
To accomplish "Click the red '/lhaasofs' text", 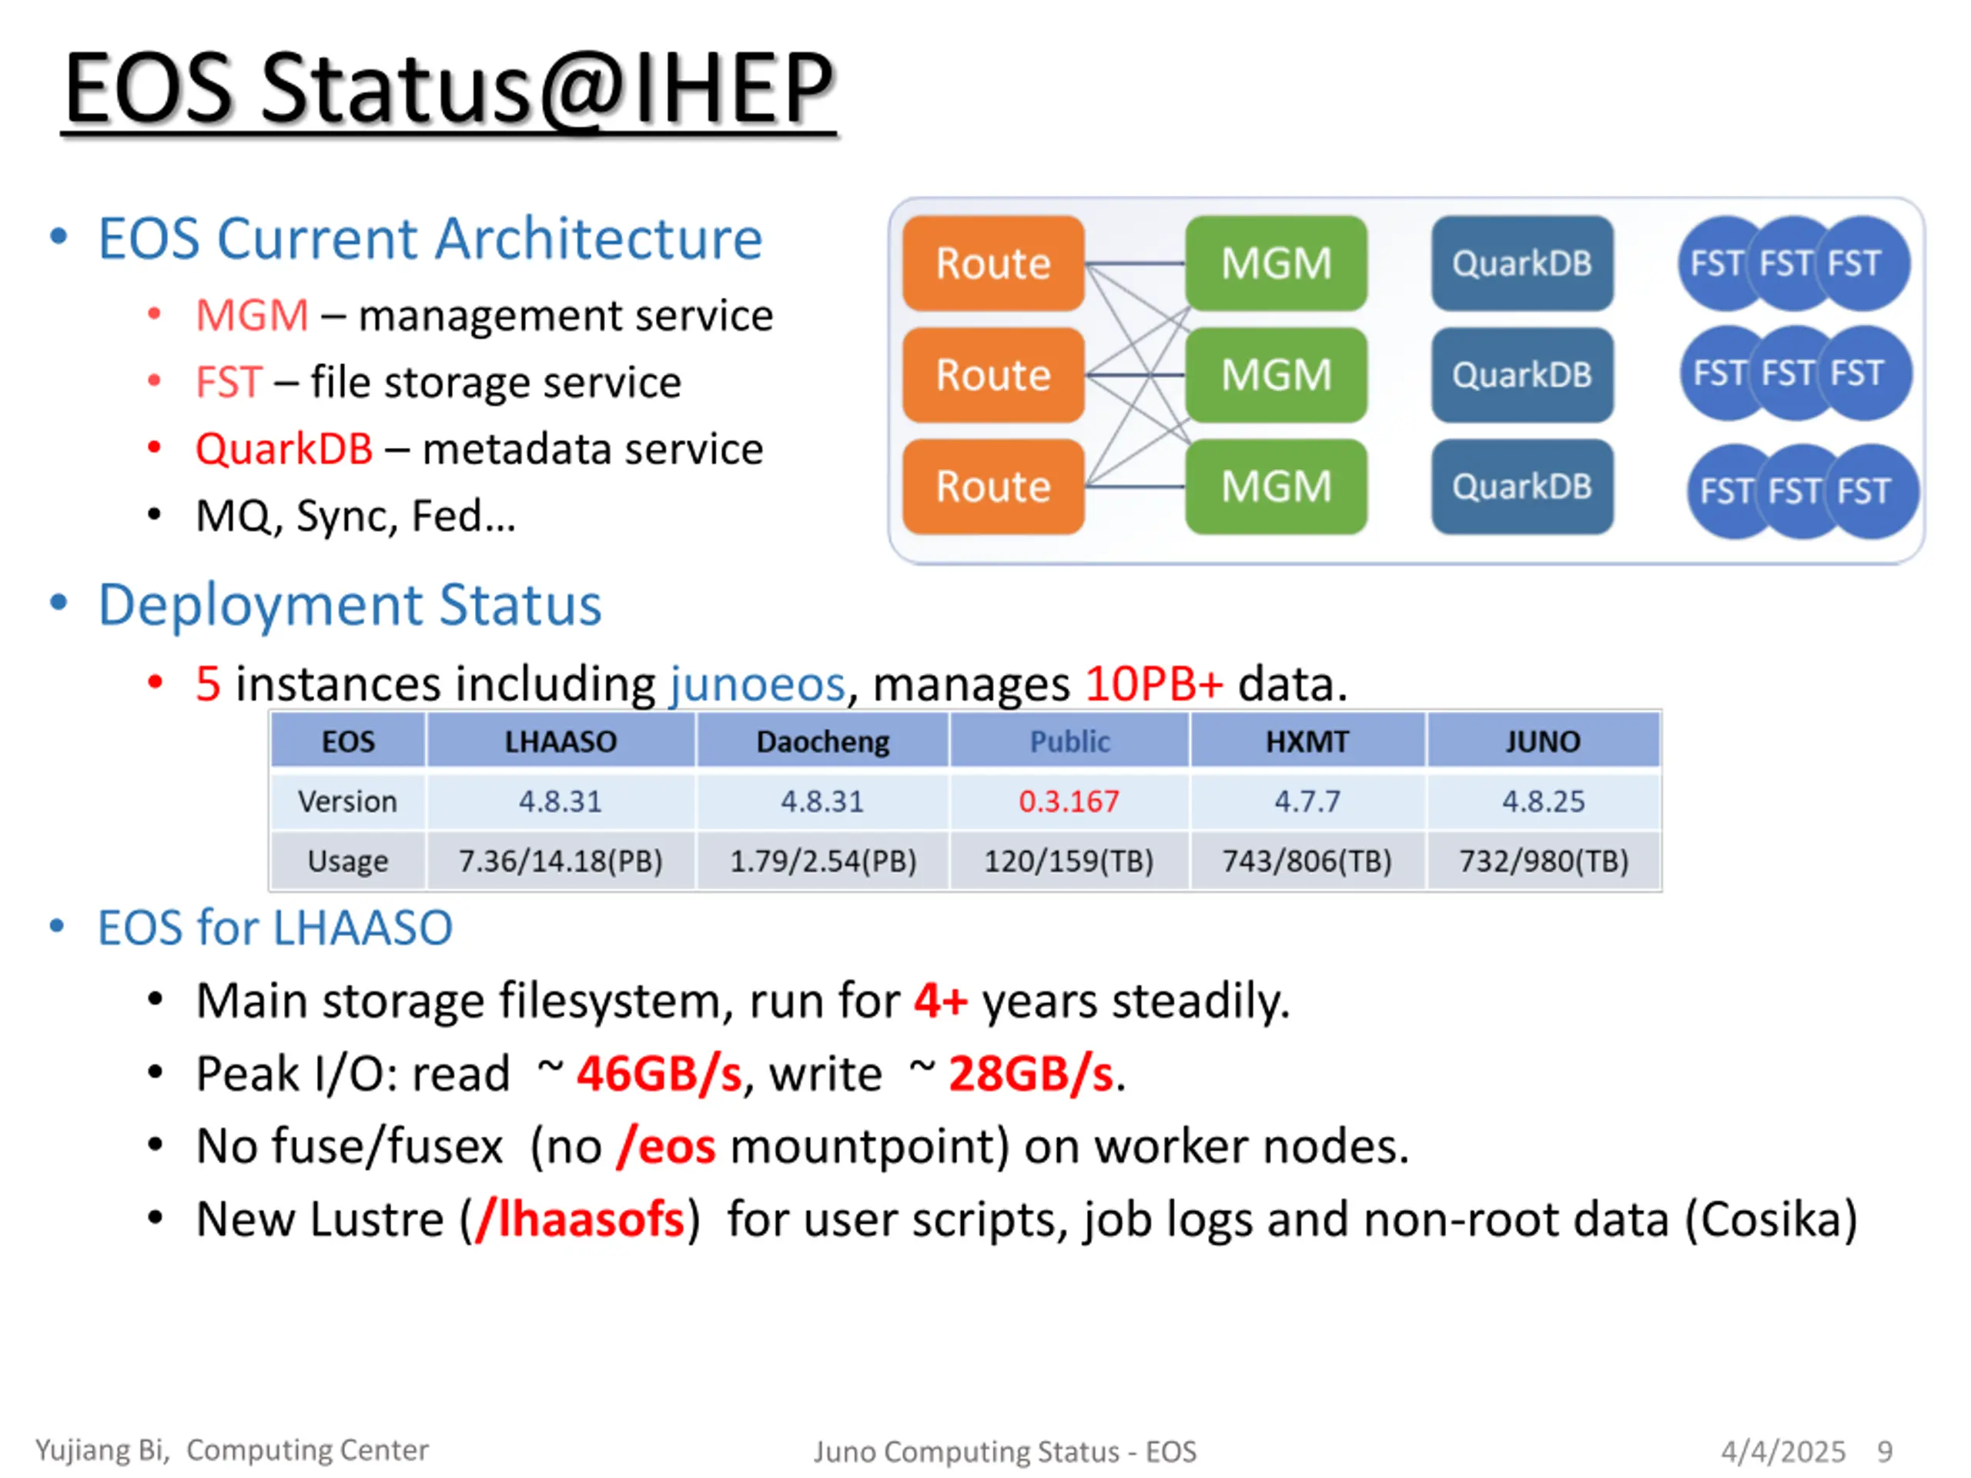I will click(x=580, y=1219).
